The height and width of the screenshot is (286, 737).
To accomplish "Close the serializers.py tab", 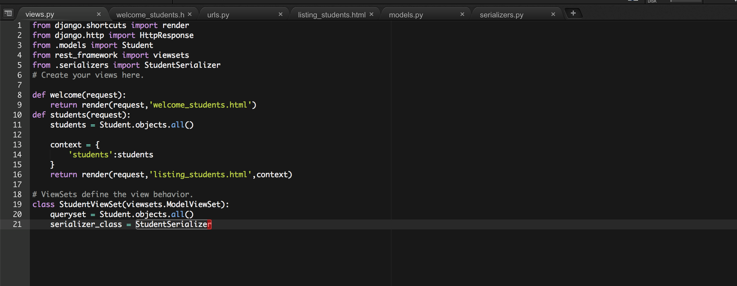I will tap(553, 14).
